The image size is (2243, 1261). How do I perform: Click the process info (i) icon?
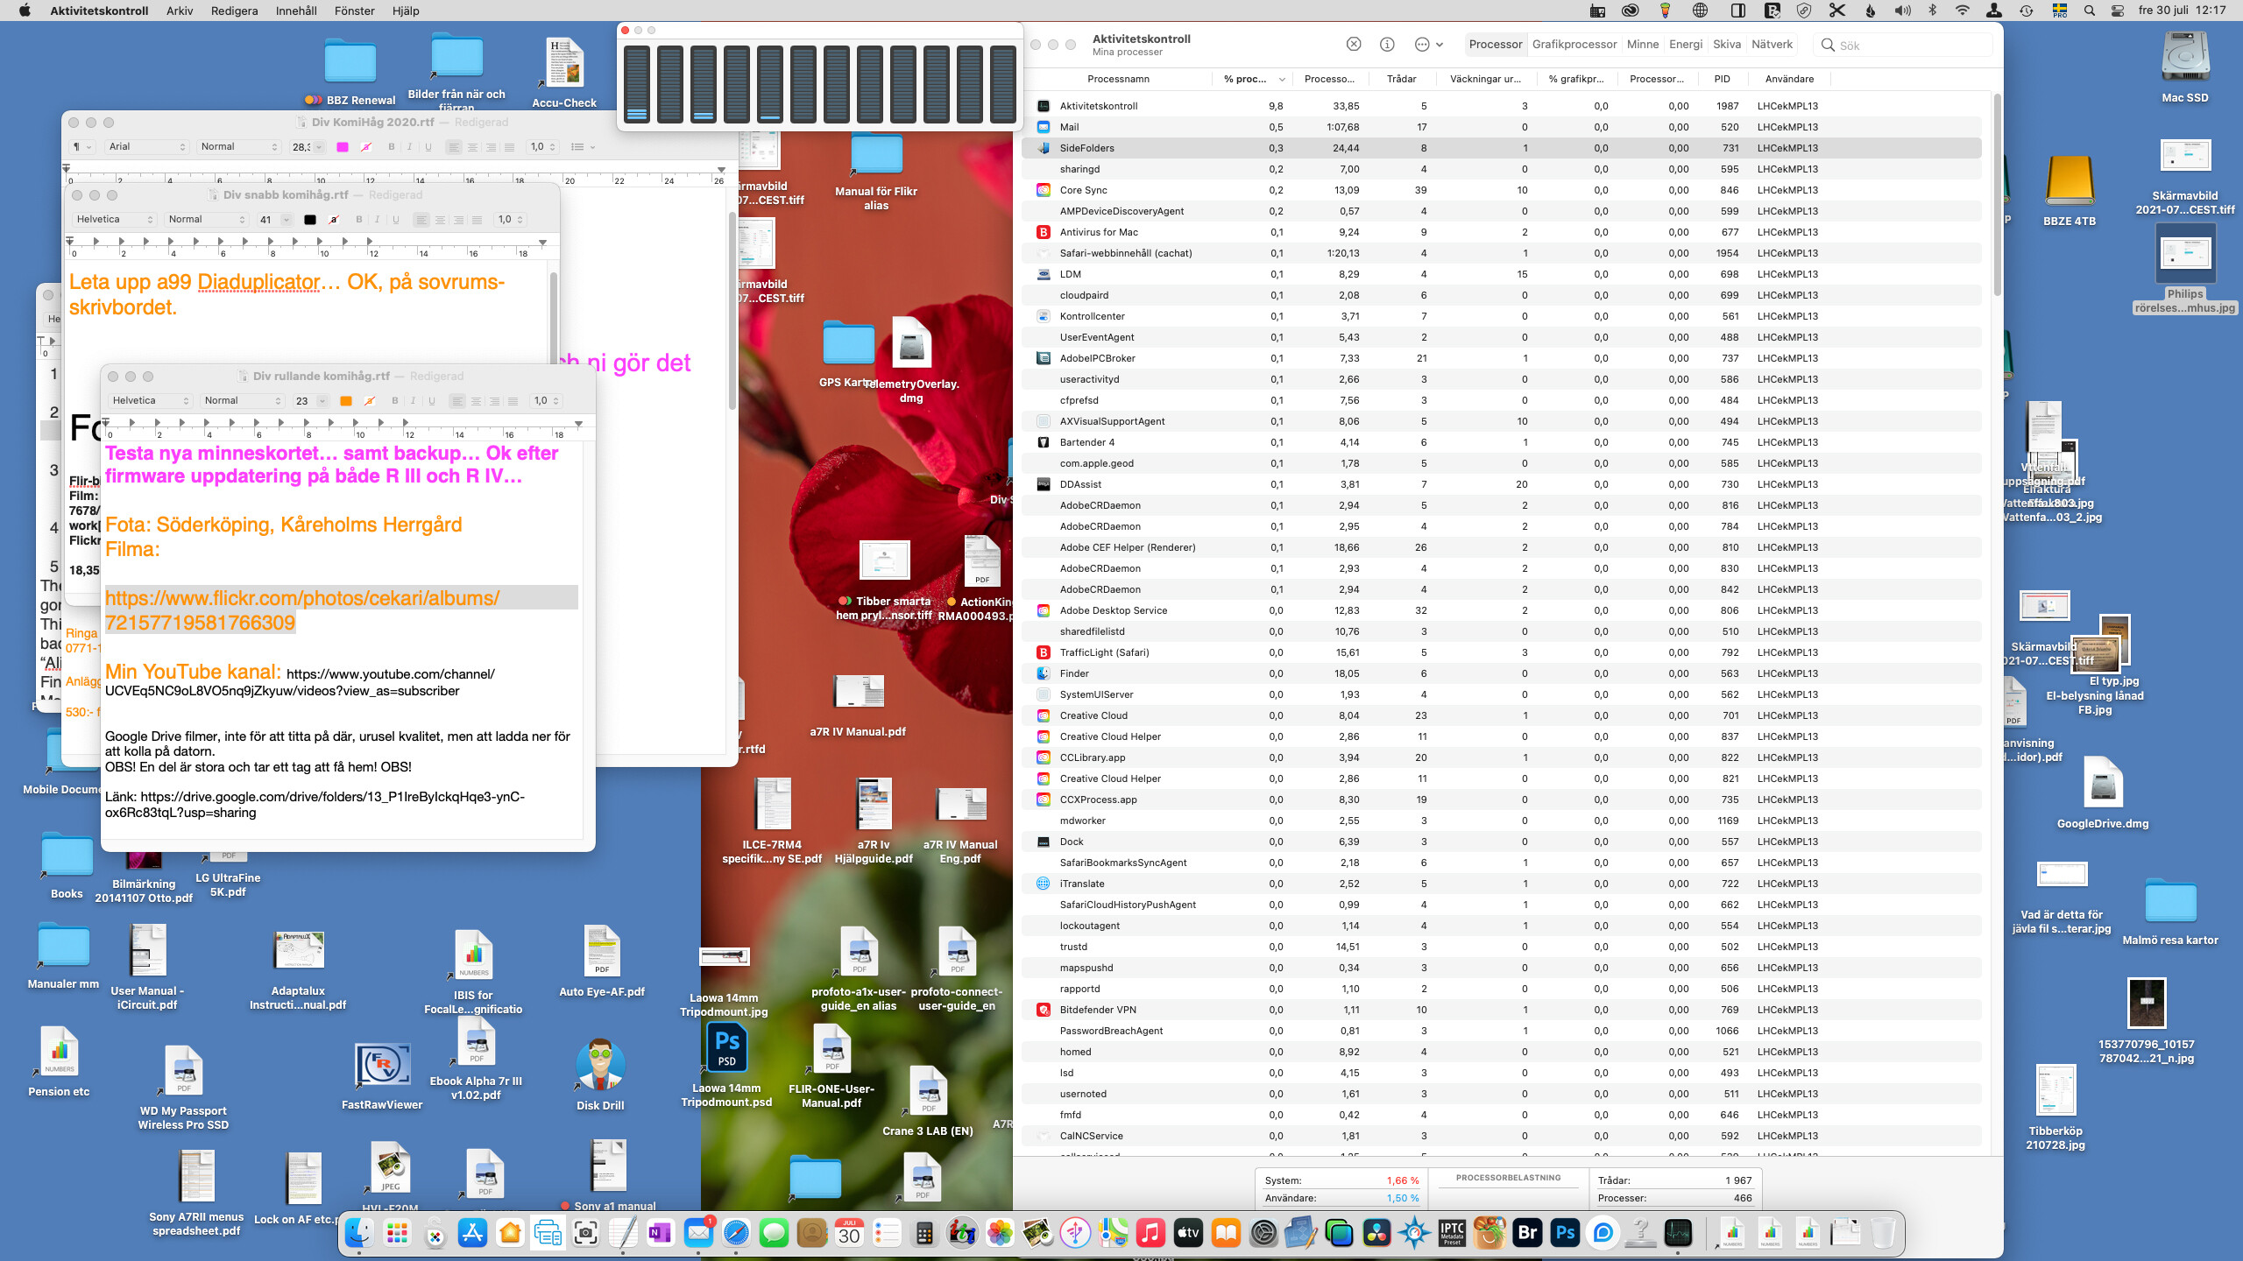1387,45
